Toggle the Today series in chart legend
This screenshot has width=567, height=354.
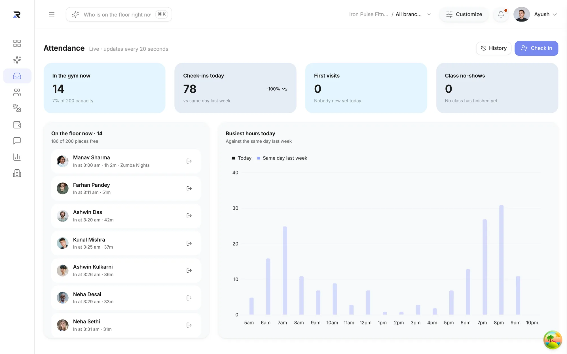[x=242, y=158]
